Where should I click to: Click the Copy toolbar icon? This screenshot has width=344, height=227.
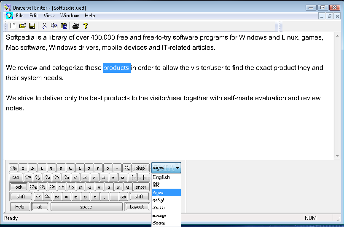[x=54, y=26]
